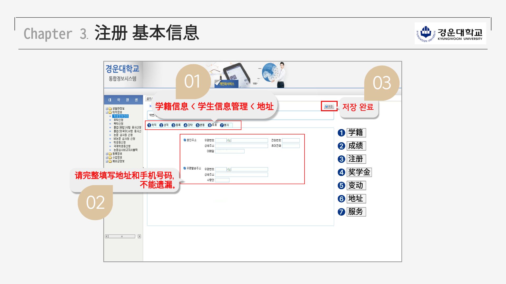The height and width of the screenshot is (284, 506).
Task: Expand the 생활관정보 tree folder
Action: [107, 109]
